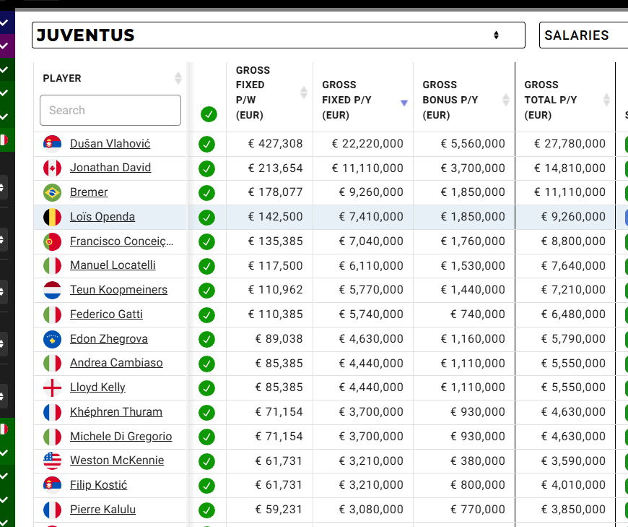Open Bremer player link
This screenshot has height=527, width=628.
pyautogui.click(x=89, y=192)
